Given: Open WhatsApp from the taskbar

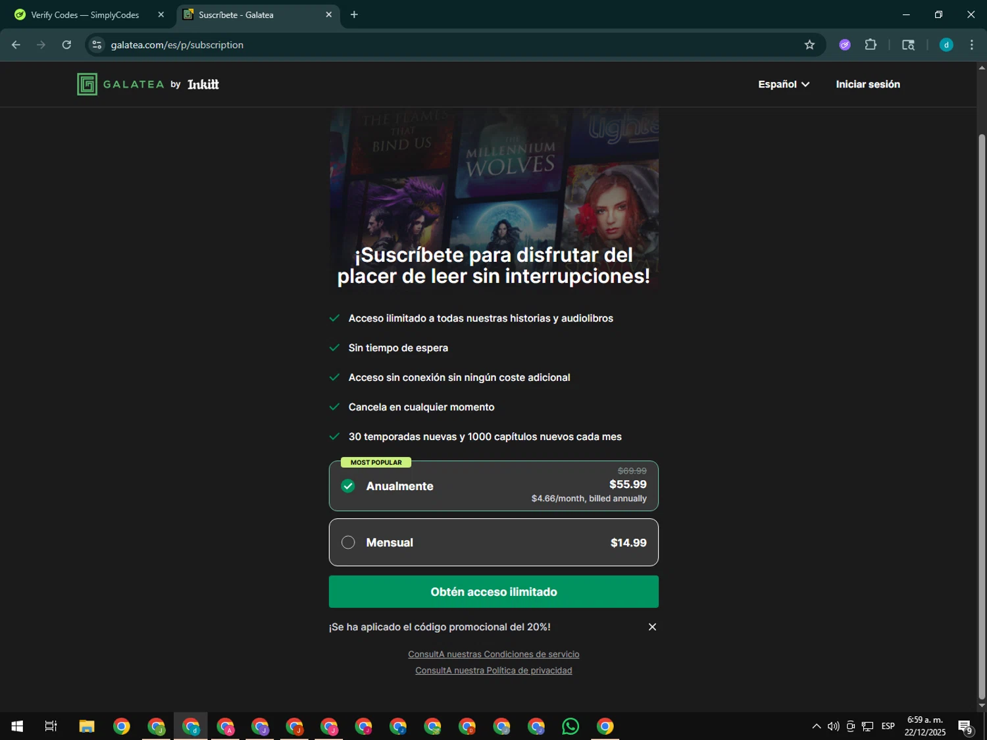Looking at the screenshot, I should tap(570, 726).
